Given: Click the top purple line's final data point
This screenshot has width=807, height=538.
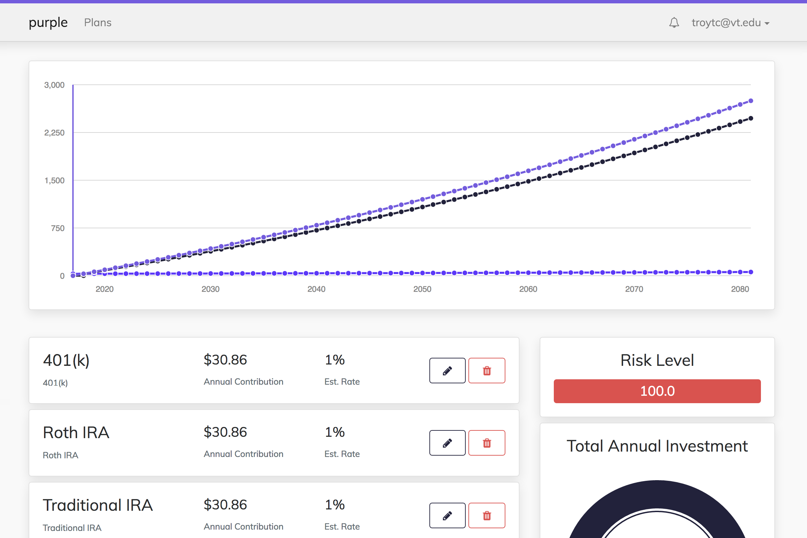Looking at the screenshot, I should (751, 101).
